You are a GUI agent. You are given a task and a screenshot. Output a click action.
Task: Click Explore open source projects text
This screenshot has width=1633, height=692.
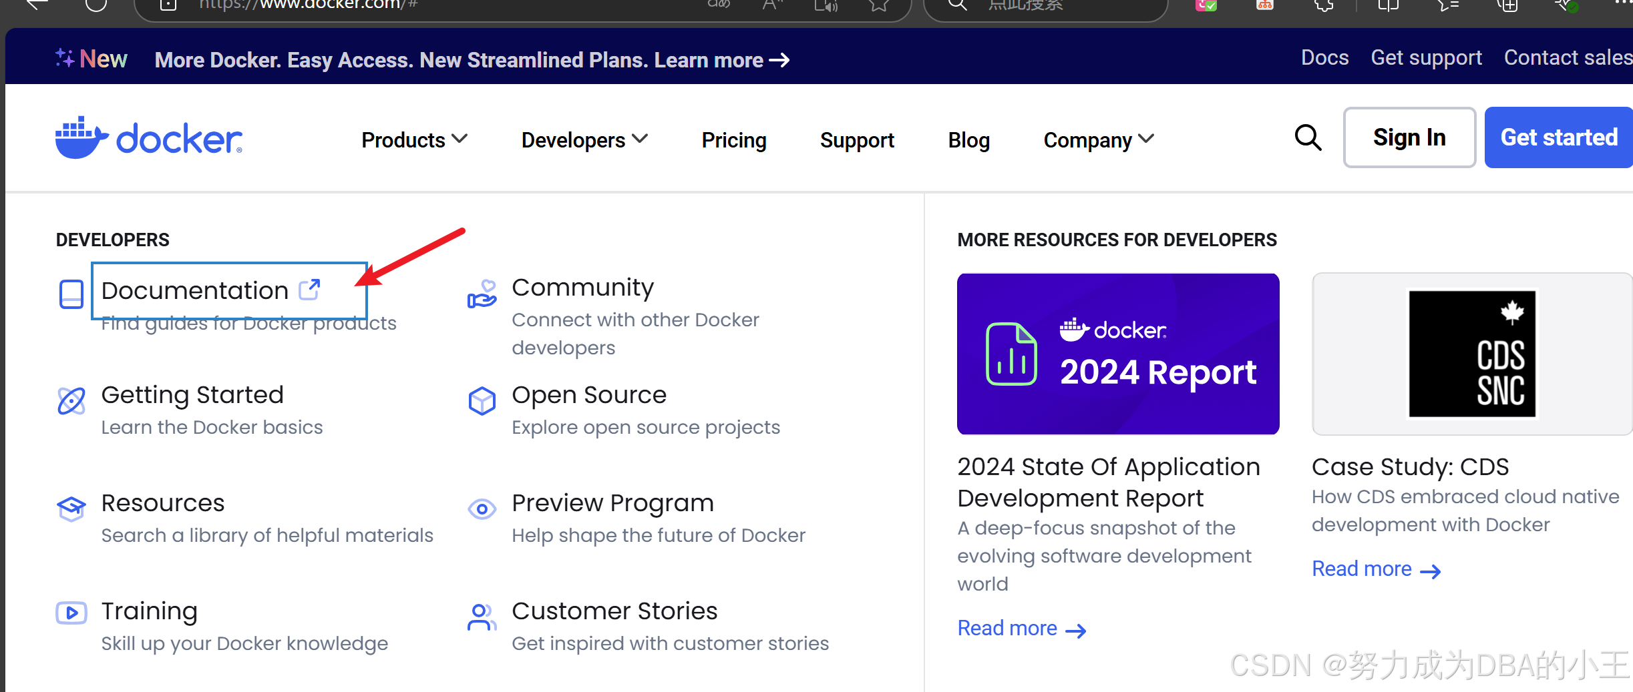tap(646, 428)
